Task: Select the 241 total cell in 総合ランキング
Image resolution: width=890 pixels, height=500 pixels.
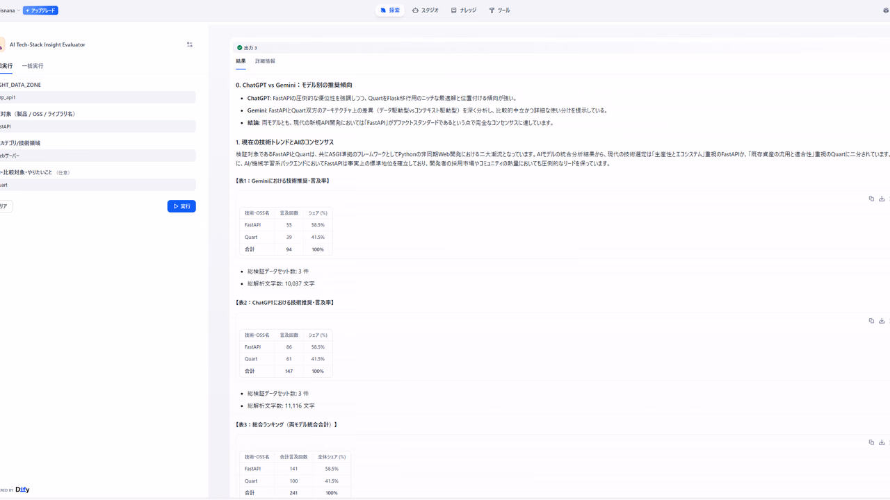Action: 293,493
